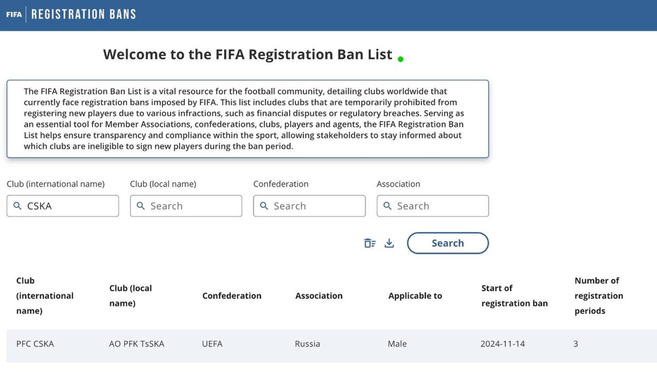Viewport: 657px width, 372px height.
Task: Sort by Start of registration ban column
Action: point(515,296)
